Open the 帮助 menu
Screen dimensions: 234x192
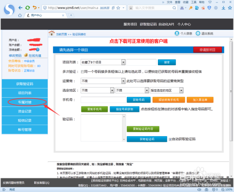pyautogui.click(x=202, y=2)
